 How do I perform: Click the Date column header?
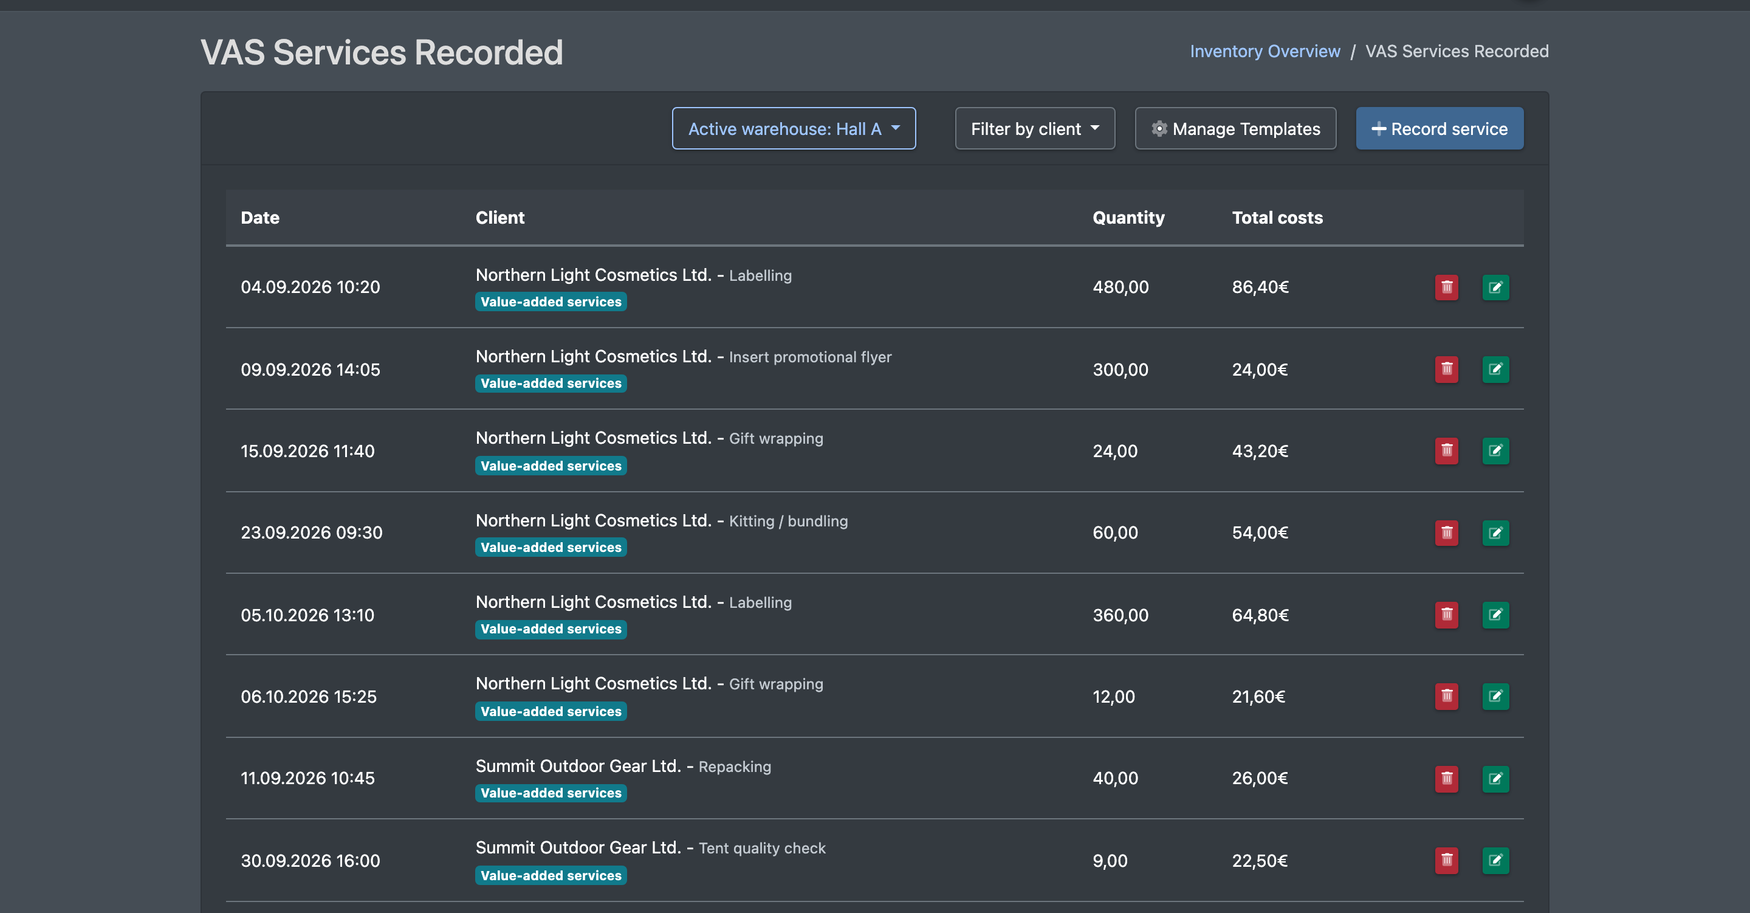[260, 218]
